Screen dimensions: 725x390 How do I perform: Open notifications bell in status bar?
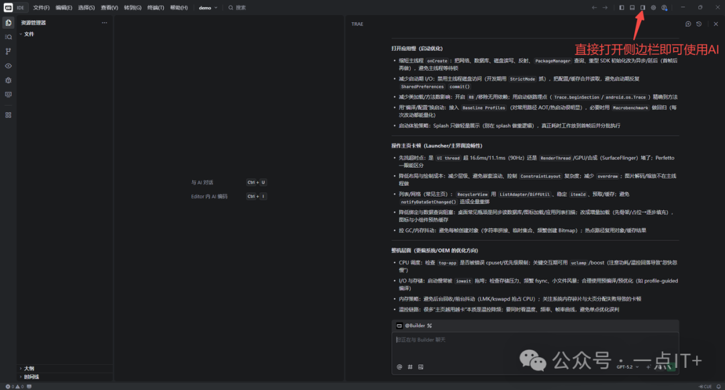tap(718, 387)
